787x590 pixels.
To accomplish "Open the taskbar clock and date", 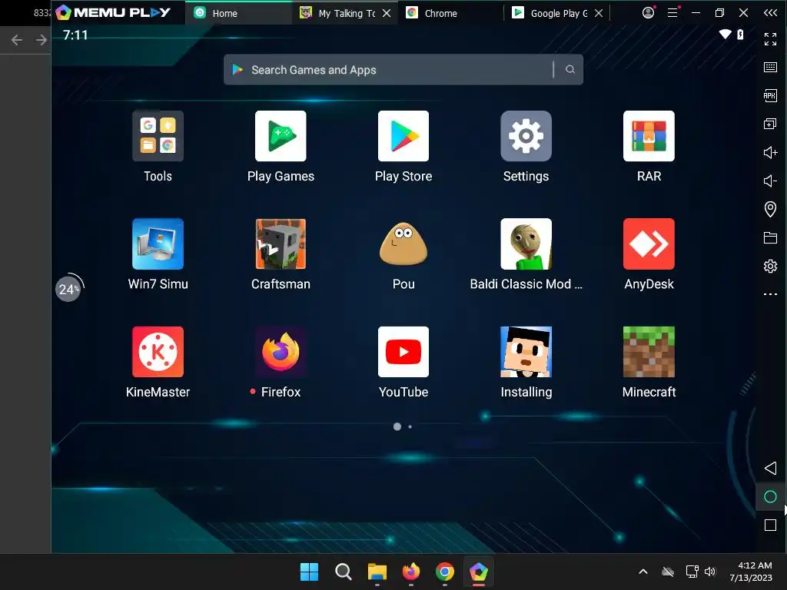I will click(751, 572).
